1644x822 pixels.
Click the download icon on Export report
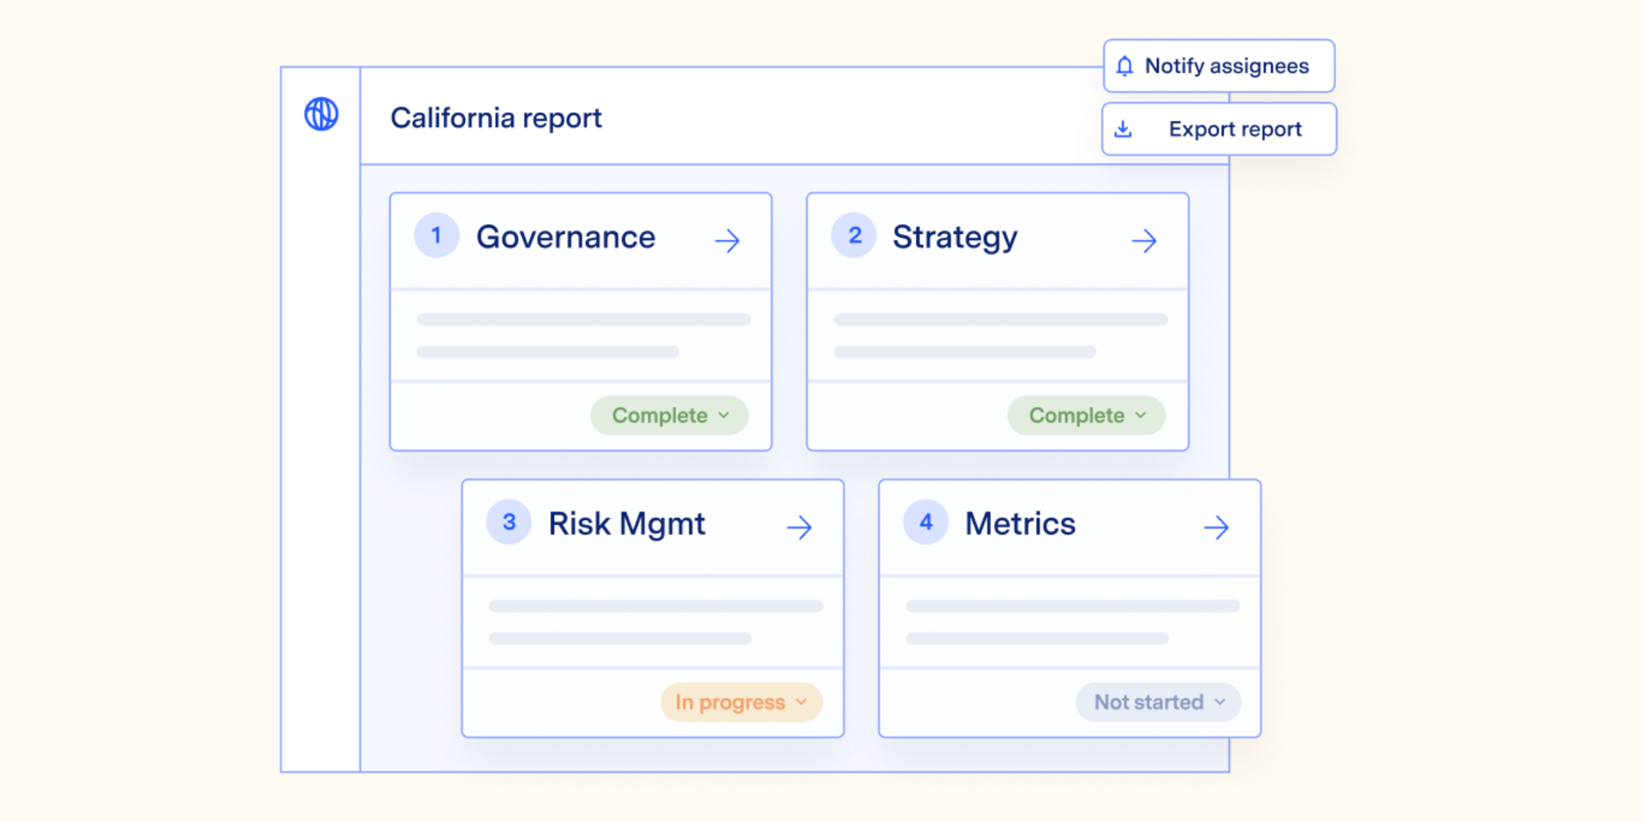pyautogui.click(x=1123, y=129)
